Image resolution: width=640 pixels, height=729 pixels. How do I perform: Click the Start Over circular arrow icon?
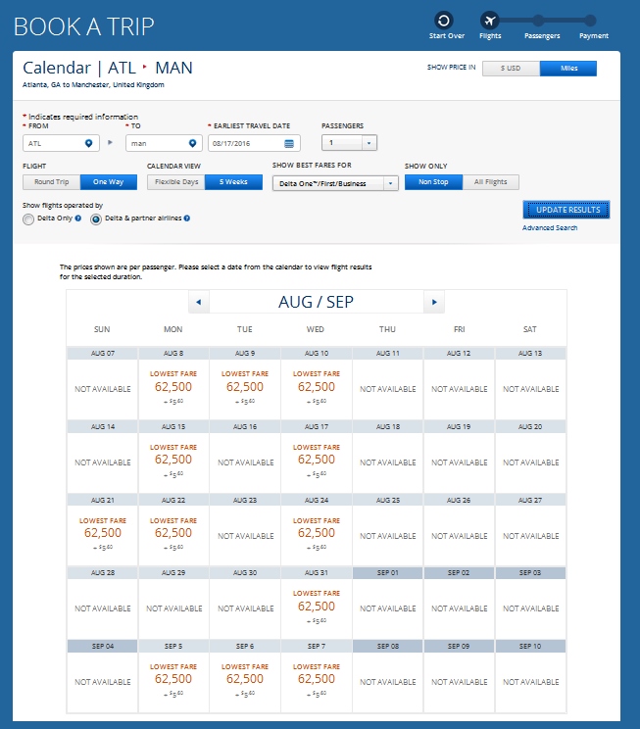tap(445, 21)
